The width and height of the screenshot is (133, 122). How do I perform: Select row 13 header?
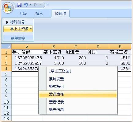click(x=6, y=119)
